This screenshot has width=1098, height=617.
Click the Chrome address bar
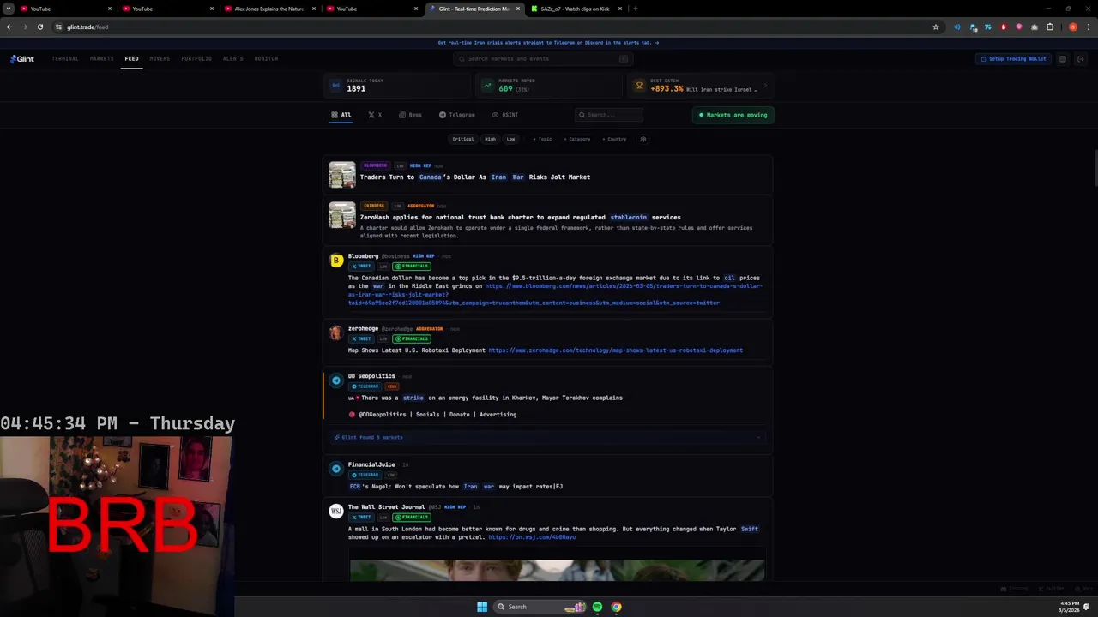tap(489, 27)
